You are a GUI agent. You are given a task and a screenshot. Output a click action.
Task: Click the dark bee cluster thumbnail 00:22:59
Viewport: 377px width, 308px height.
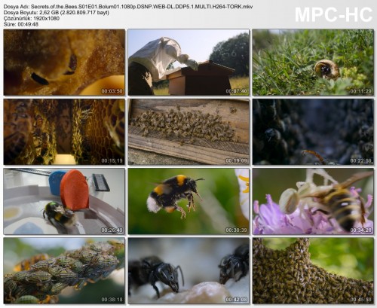coord(313,132)
